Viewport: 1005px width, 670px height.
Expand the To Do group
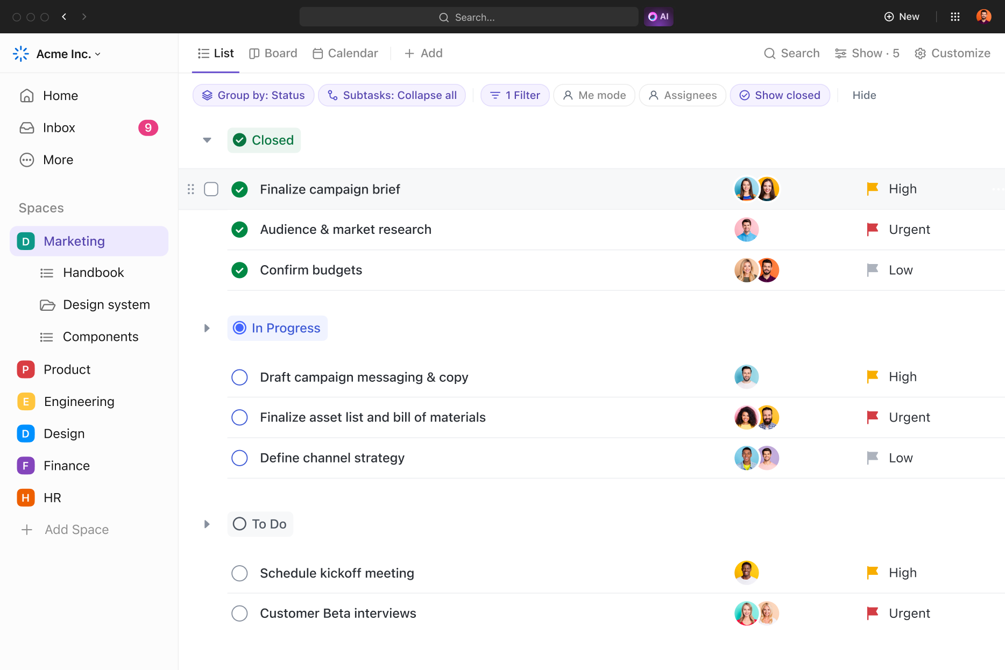(x=207, y=524)
